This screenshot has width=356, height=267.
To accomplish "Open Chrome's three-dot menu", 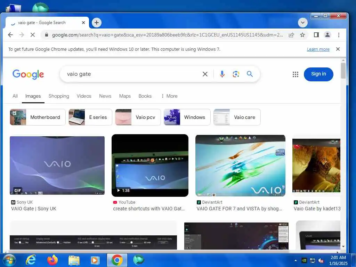I will tap(339, 35).
